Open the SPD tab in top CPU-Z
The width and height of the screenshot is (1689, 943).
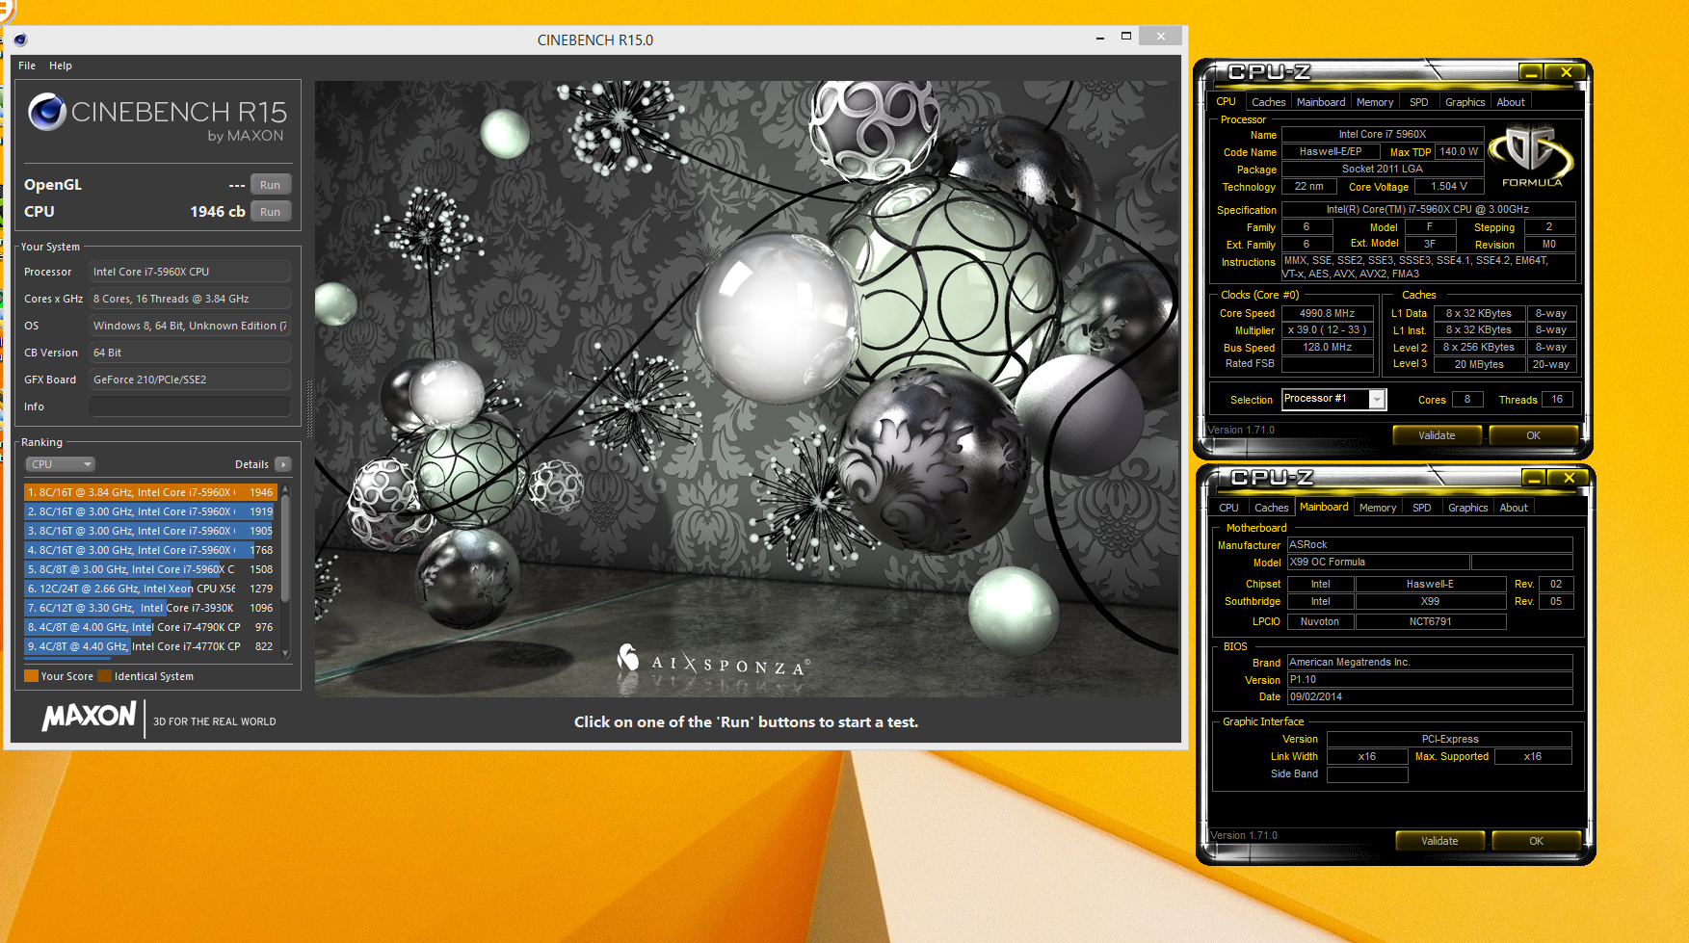[x=1419, y=102]
